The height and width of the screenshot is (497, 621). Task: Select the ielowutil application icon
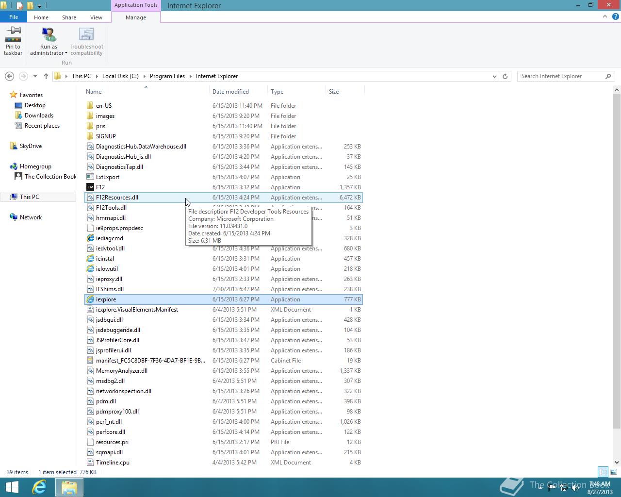pos(90,269)
